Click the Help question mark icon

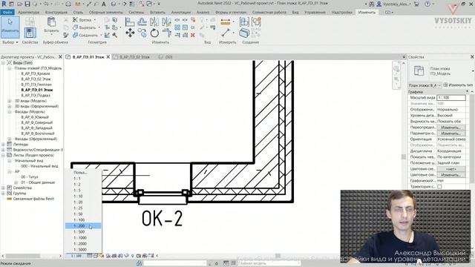pos(427,4)
